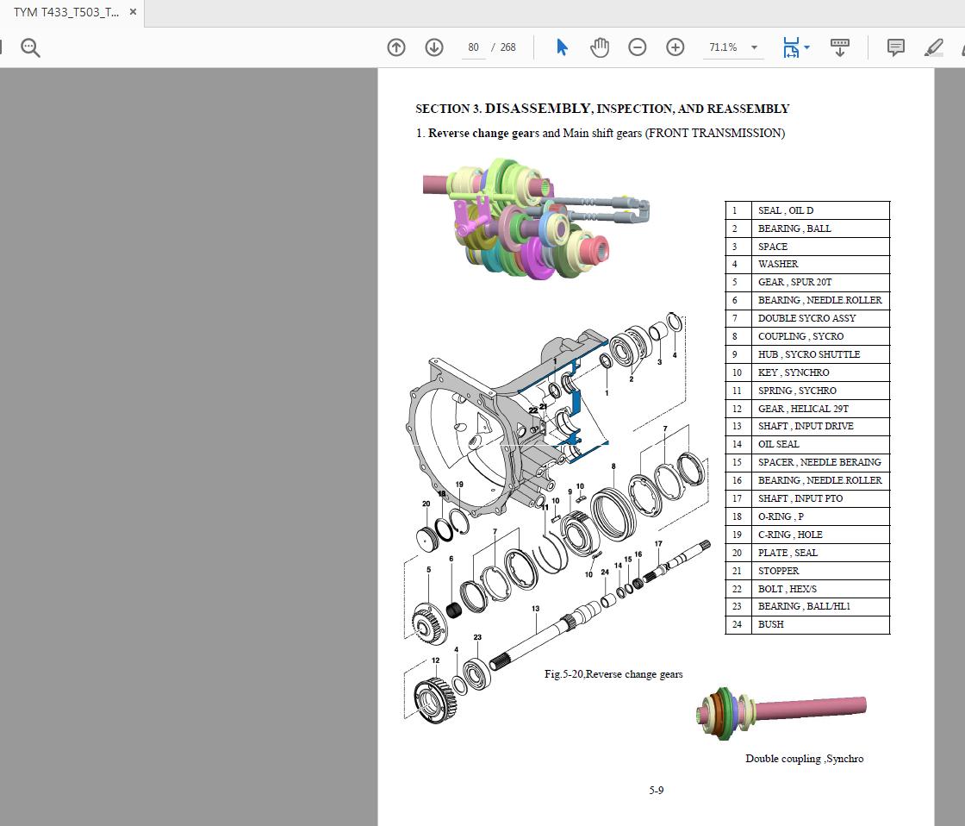Zoom in with the plus button
This screenshot has width=965, height=826.
pos(675,47)
